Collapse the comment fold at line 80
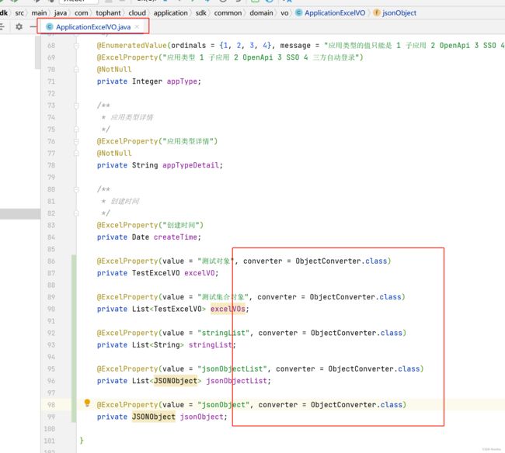Image resolution: width=505 pixels, height=453 pixels. [x=76, y=189]
